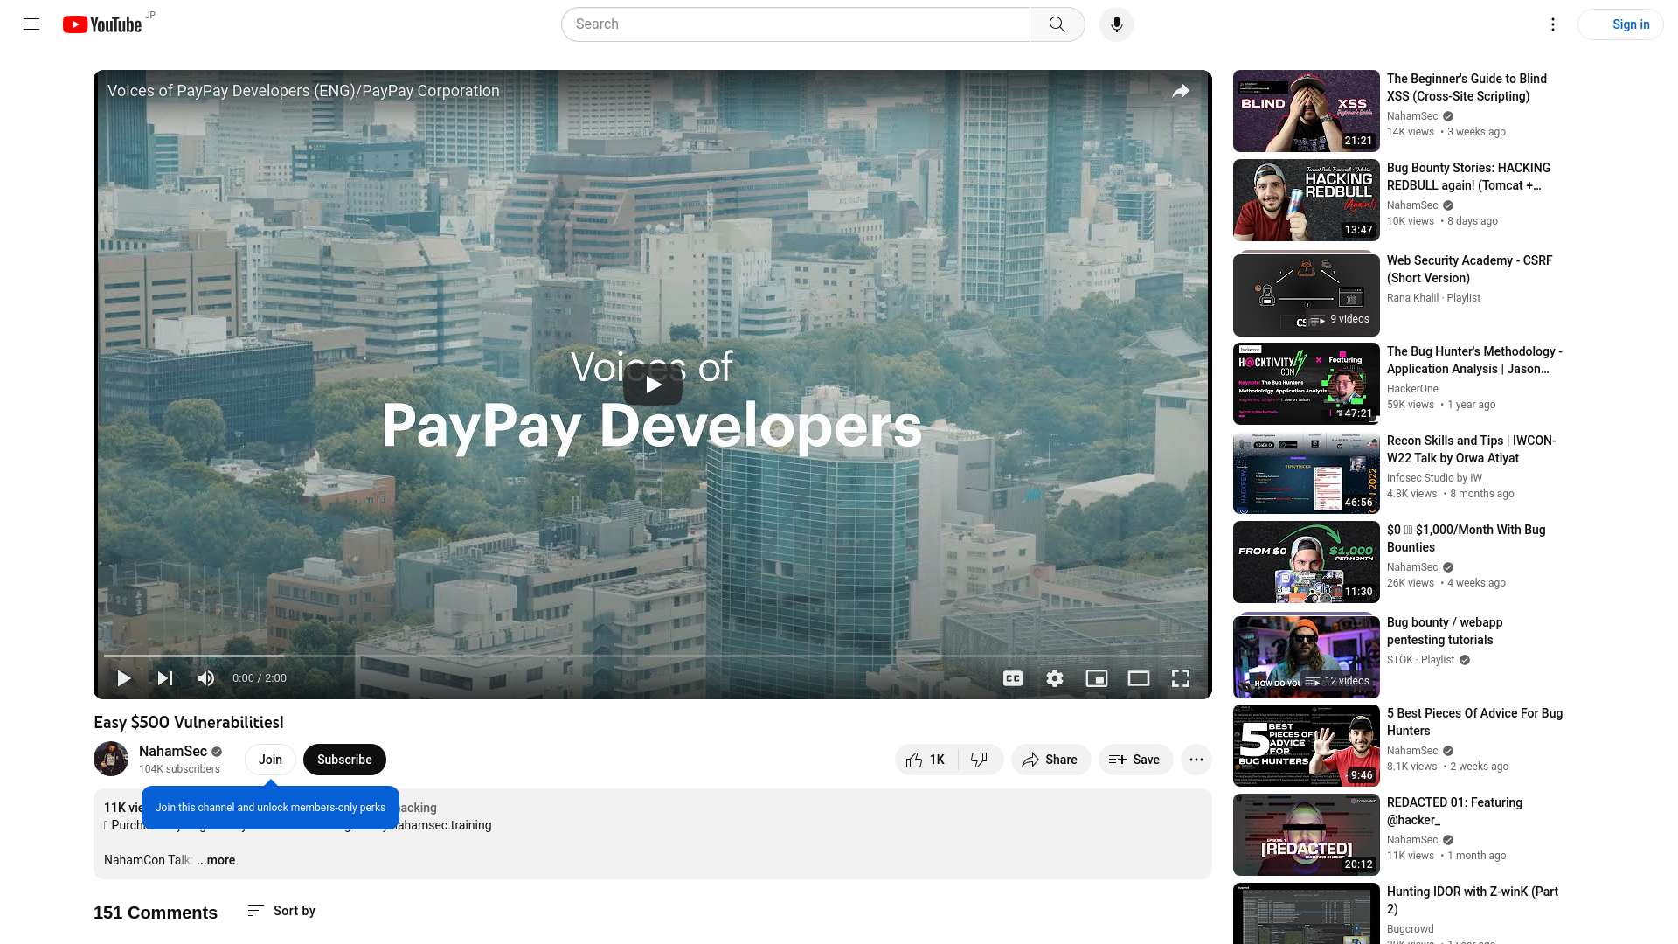Open player settings gear
The image size is (1678, 944).
(1055, 678)
